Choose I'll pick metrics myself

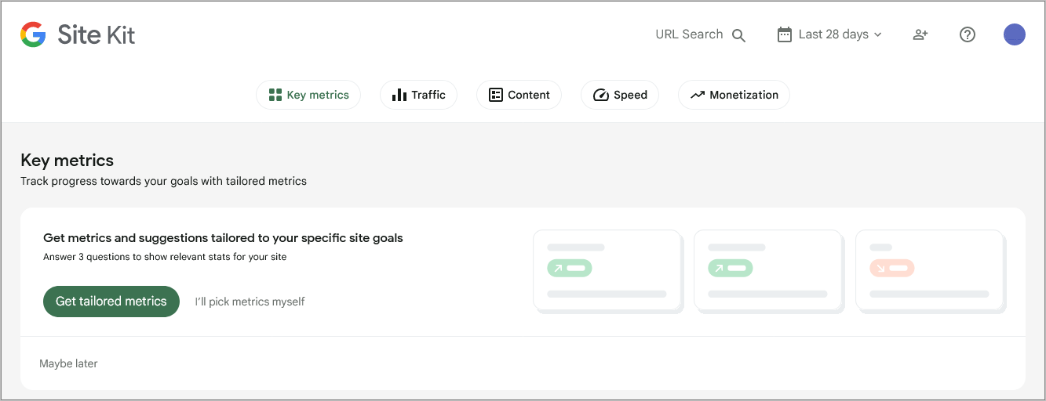tap(250, 302)
